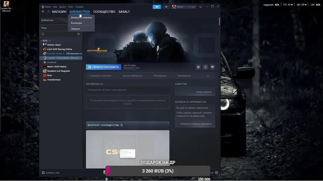Image resolution: width=323 pixels, height=181 pixels.
Task: Go to the СООБЩЕСТВО tab
Action: (104, 12)
